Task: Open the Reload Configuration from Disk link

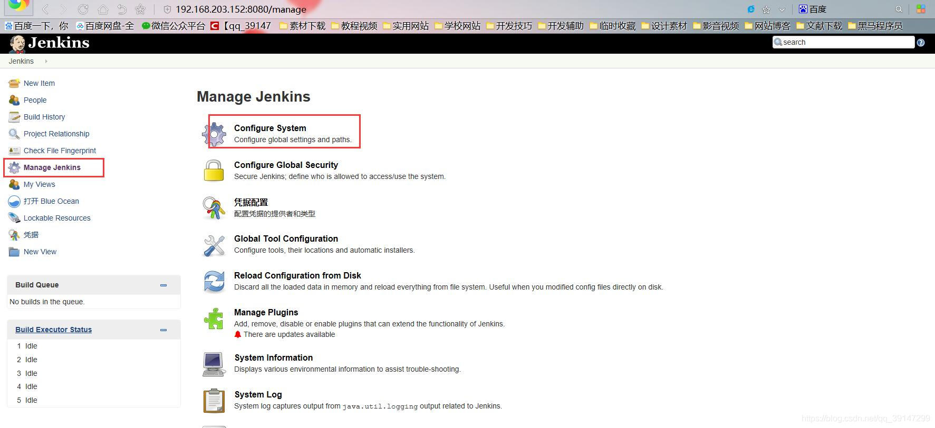Action: click(x=297, y=275)
